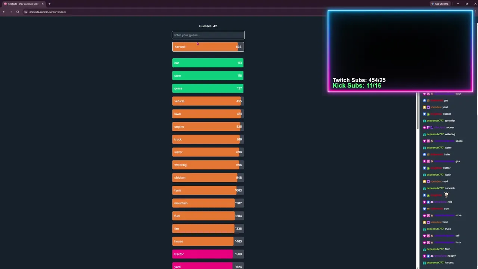Click the emote in the chat message
Image resolution: width=478 pixels, height=269 pixels.
pos(446,195)
